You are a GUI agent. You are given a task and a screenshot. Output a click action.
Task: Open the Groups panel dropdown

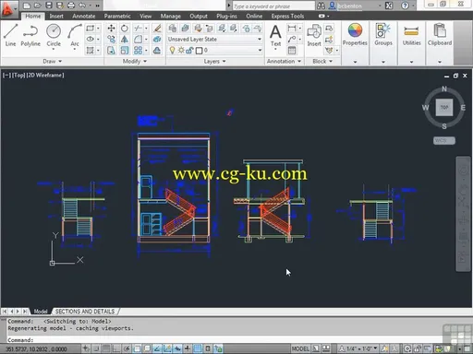click(383, 62)
